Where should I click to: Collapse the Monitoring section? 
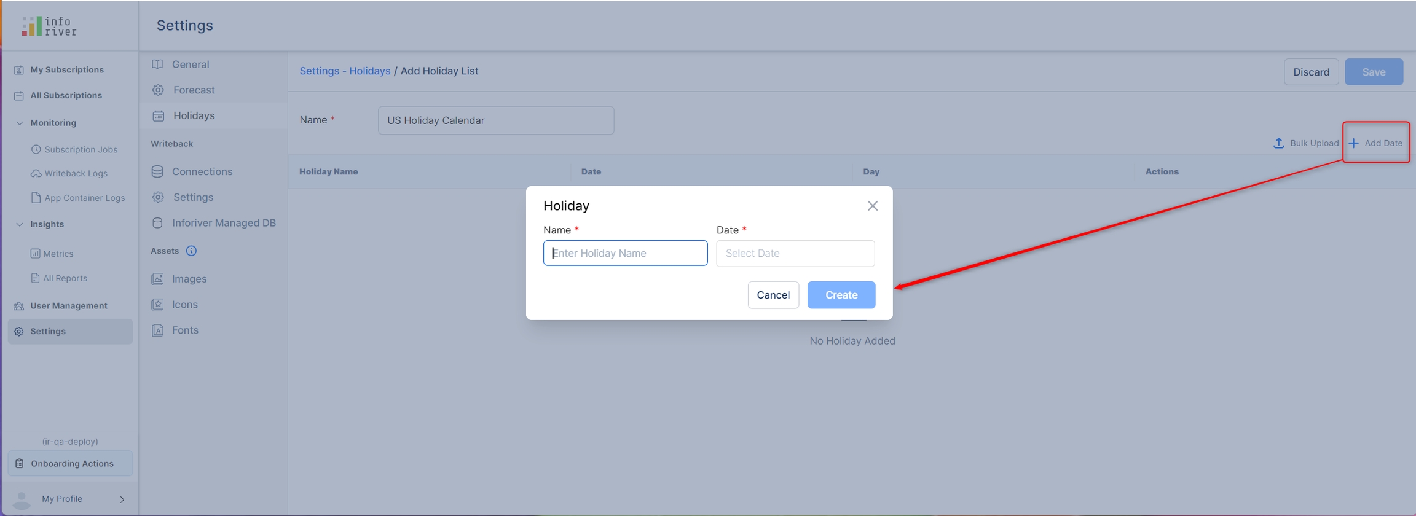pyautogui.click(x=20, y=123)
